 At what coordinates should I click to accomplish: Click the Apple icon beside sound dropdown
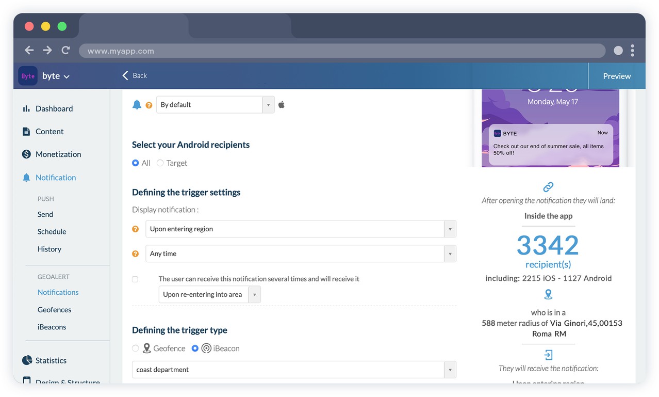pyautogui.click(x=282, y=105)
